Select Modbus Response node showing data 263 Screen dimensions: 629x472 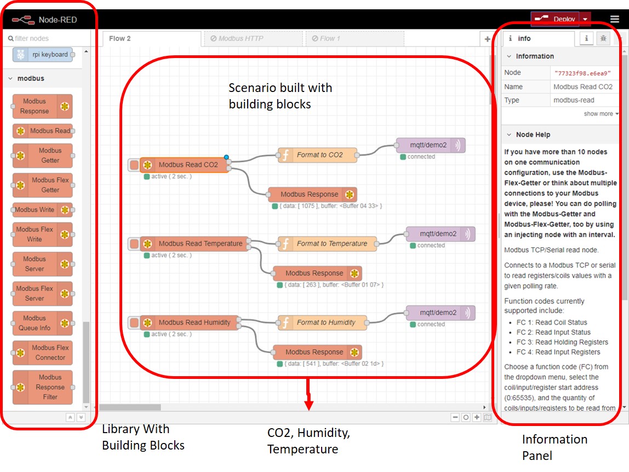point(317,273)
